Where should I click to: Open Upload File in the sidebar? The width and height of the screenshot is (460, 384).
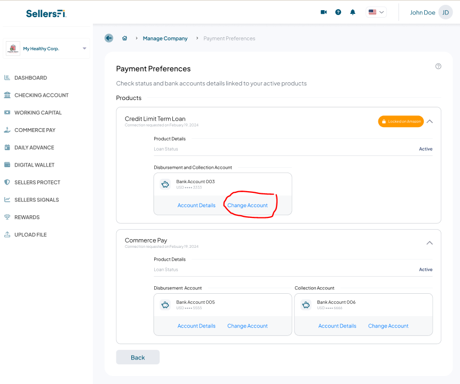click(30, 234)
